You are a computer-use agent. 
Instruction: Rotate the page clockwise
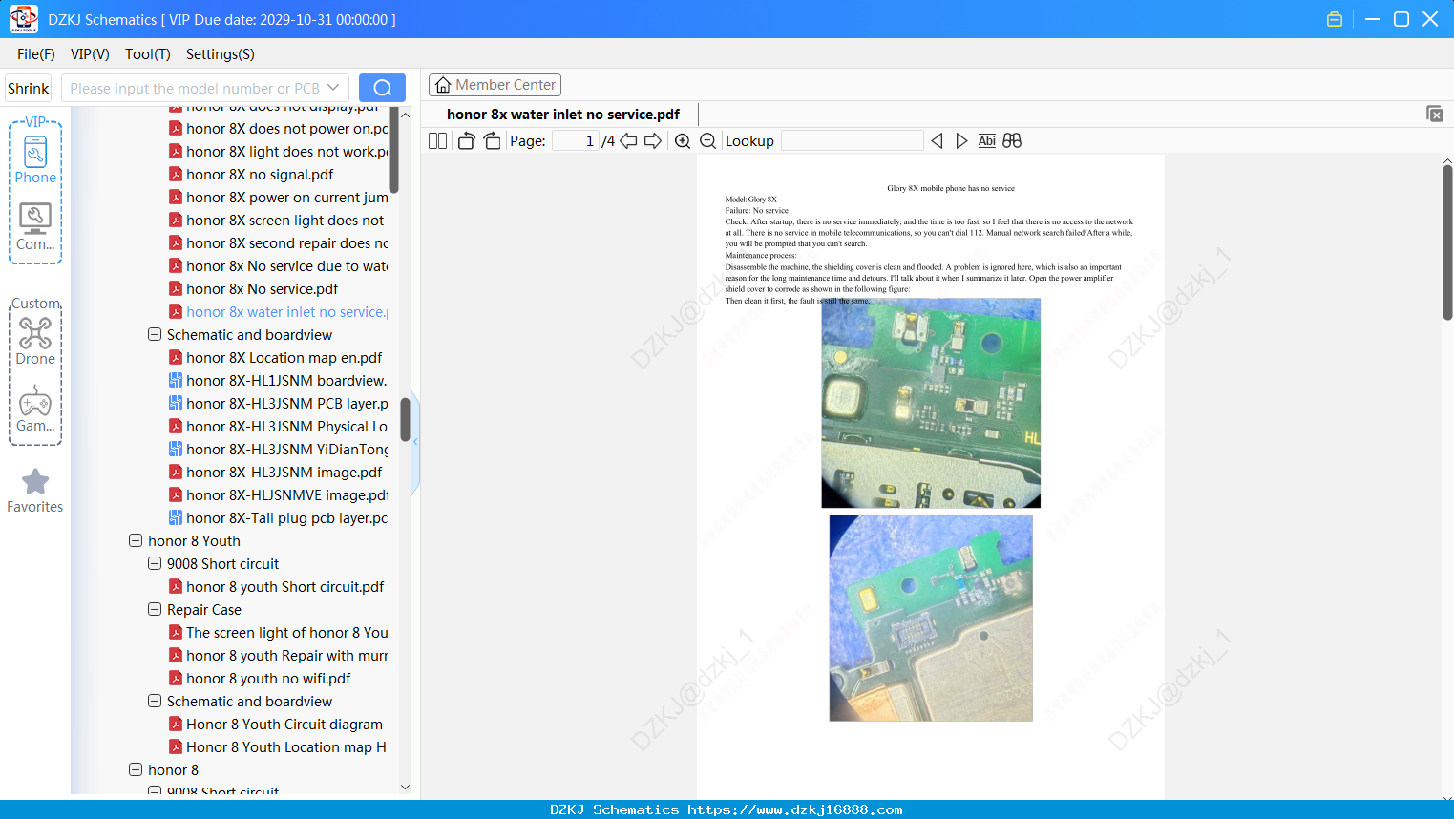493,140
